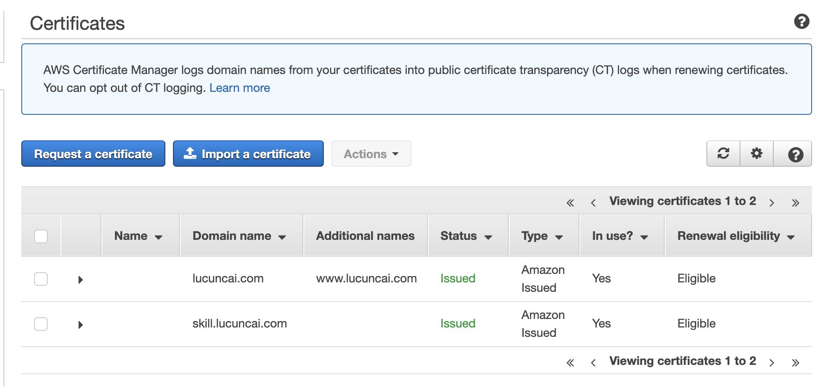Screen dimensions: 824x387
Task: Expand the lucuncai.com certificate details
Action: pos(81,279)
